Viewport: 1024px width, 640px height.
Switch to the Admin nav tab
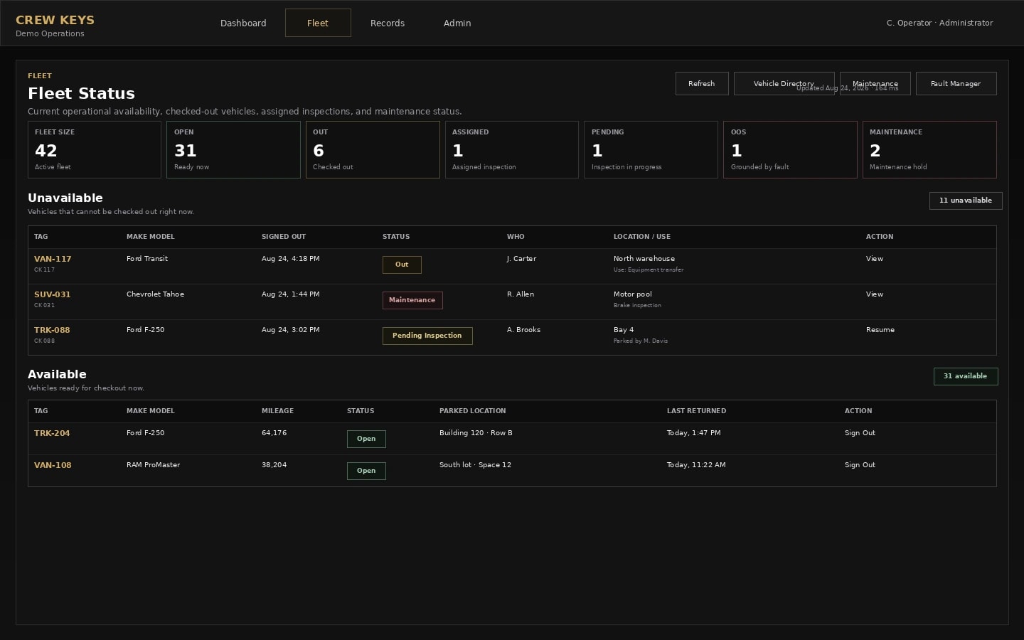(457, 23)
